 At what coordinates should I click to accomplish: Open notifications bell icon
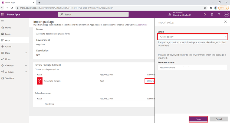click(x=205, y=14)
